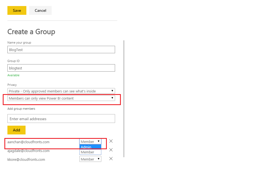The image size is (276, 169).
Task: Choose Member option in open role list
Action: tap(90, 152)
